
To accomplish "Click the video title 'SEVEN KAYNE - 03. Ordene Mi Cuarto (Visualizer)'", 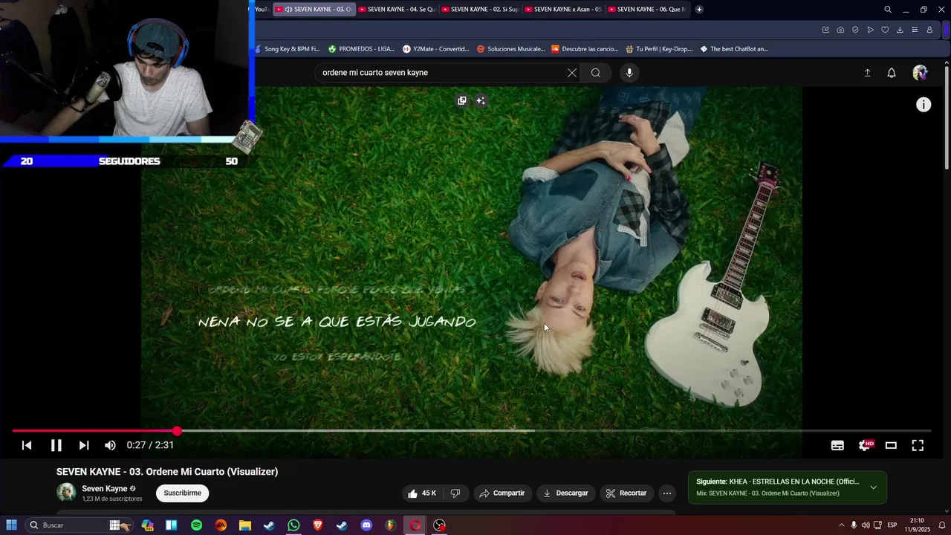I will 167,472.
